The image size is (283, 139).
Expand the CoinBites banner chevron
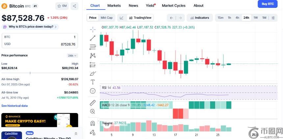76,133
